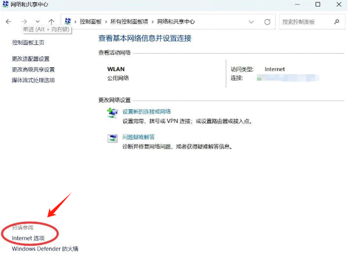Open the address bar history dropdown
The image size is (348, 260).
pyautogui.click(x=251, y=22)
